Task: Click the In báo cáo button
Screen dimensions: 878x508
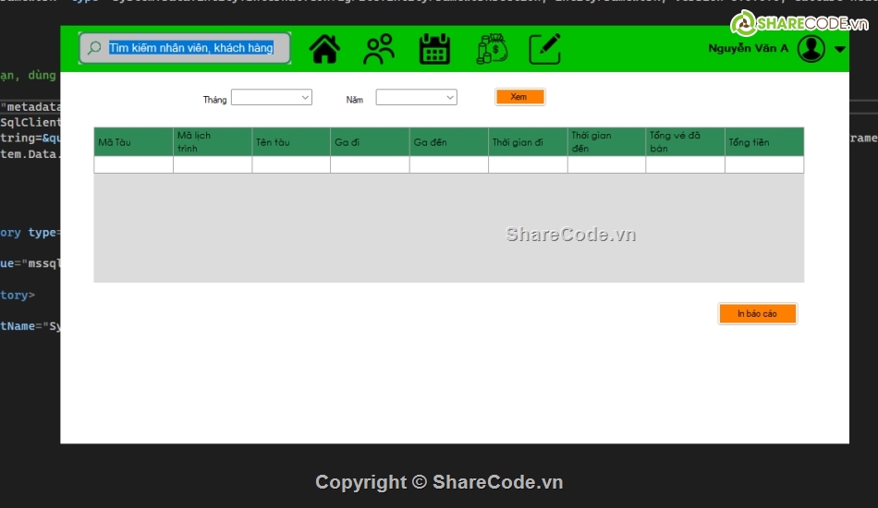Action: (x=757, y=314)
